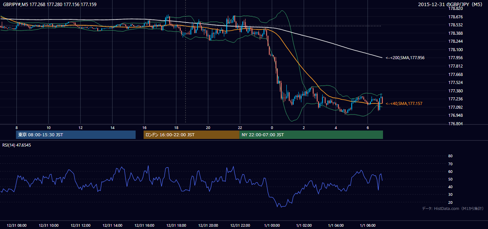Viewport: 488px width, 229px height.
Task: Click the 1/1 06:00 time axis label
Action: pos(368,226)
